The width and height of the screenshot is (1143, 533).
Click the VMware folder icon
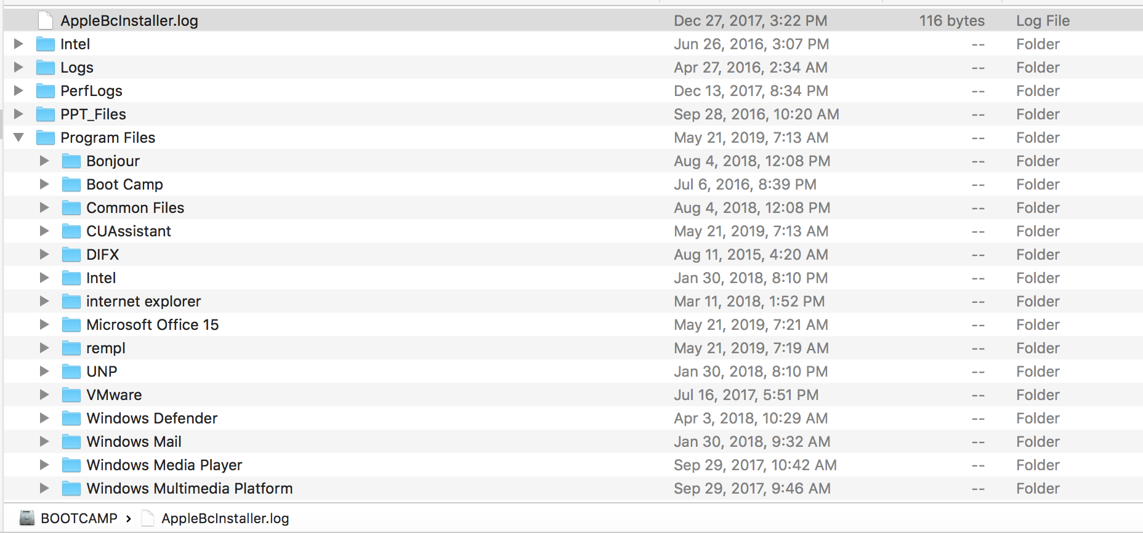[x=71, y=395]
